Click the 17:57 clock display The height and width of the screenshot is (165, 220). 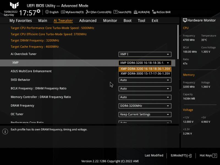[x=28, y=13]
